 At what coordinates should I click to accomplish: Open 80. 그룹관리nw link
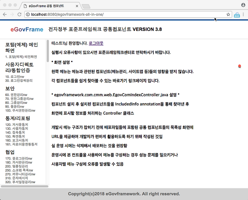(16, 102)
